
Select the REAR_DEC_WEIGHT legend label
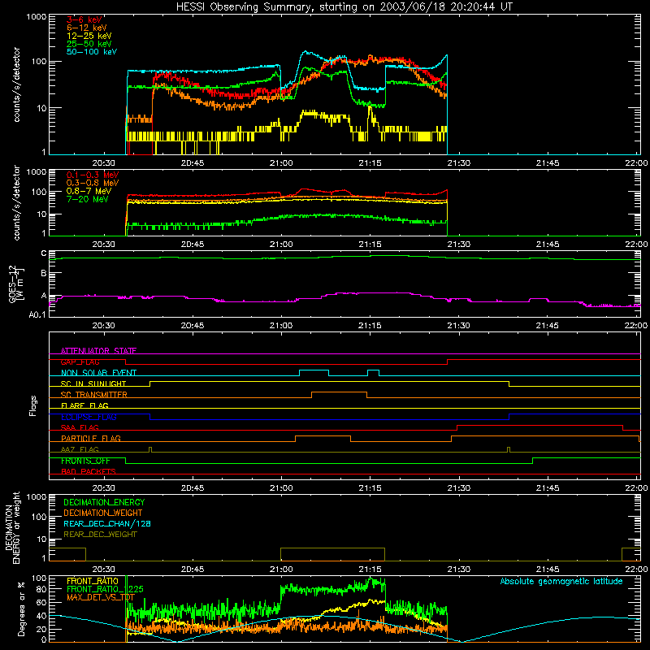point(100,535)
